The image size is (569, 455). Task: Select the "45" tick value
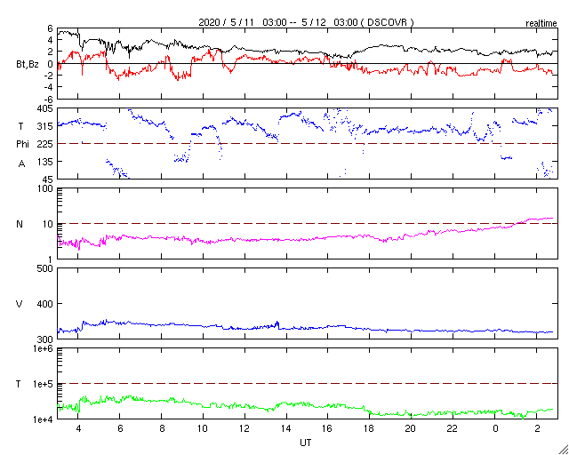pos(48,179)
